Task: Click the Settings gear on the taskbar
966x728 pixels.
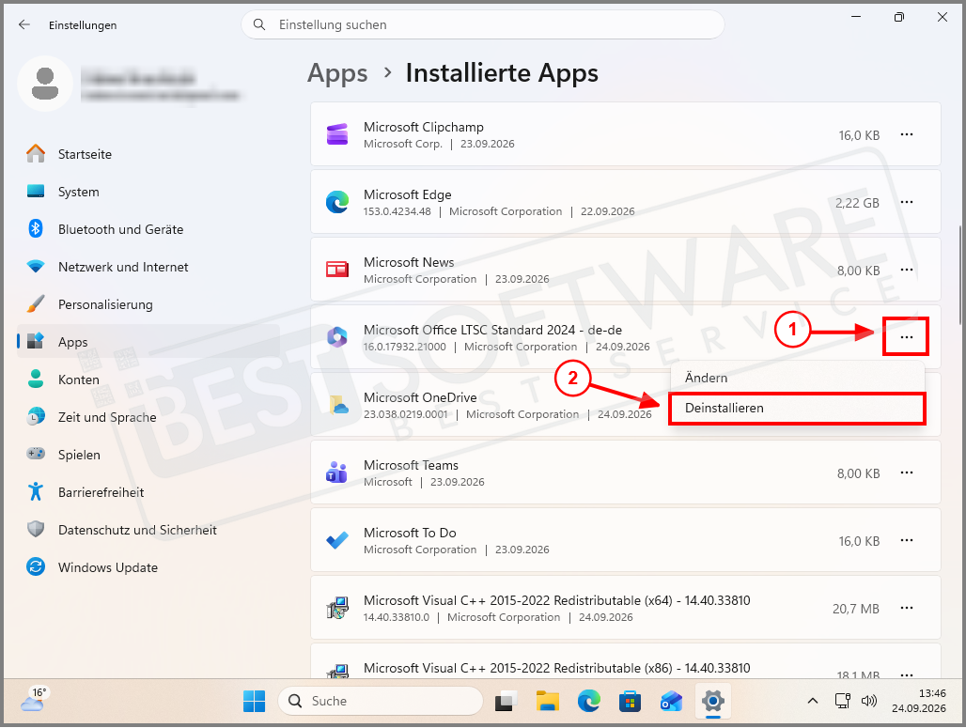Action: point(712,701)
